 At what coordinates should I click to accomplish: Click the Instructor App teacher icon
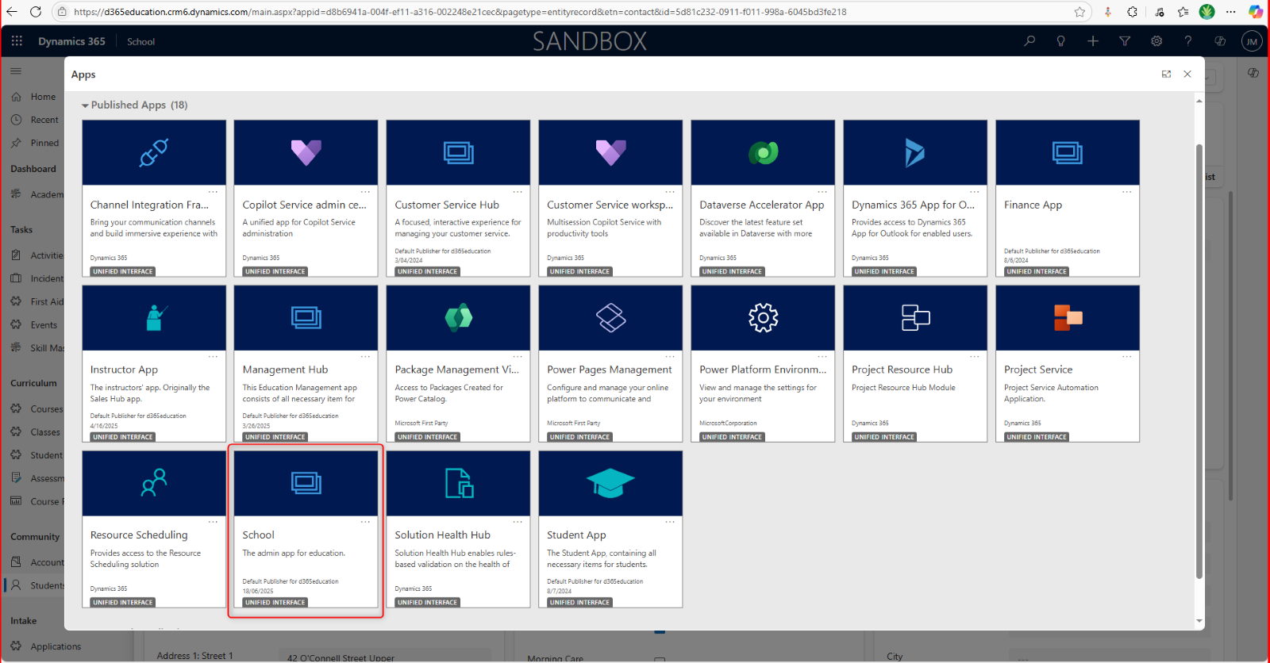point(154,318)
